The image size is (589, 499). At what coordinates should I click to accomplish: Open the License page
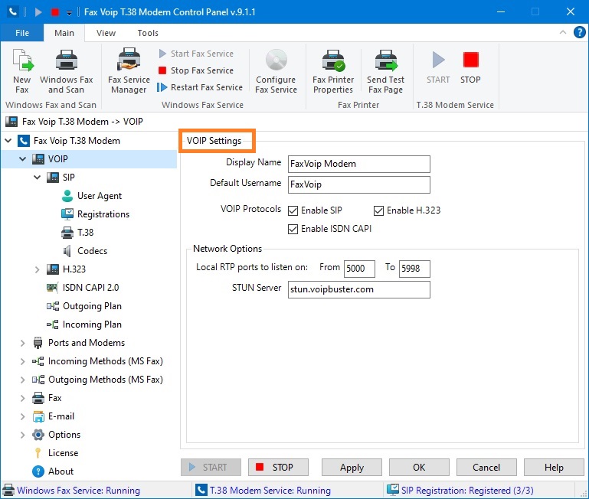coord(63,453)
